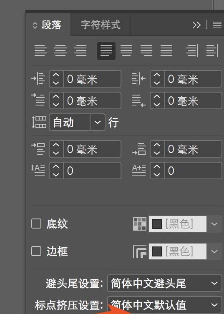224x314 pixels.
Task: Click the space before paragraph icon
Action: [x=38, y=149]
